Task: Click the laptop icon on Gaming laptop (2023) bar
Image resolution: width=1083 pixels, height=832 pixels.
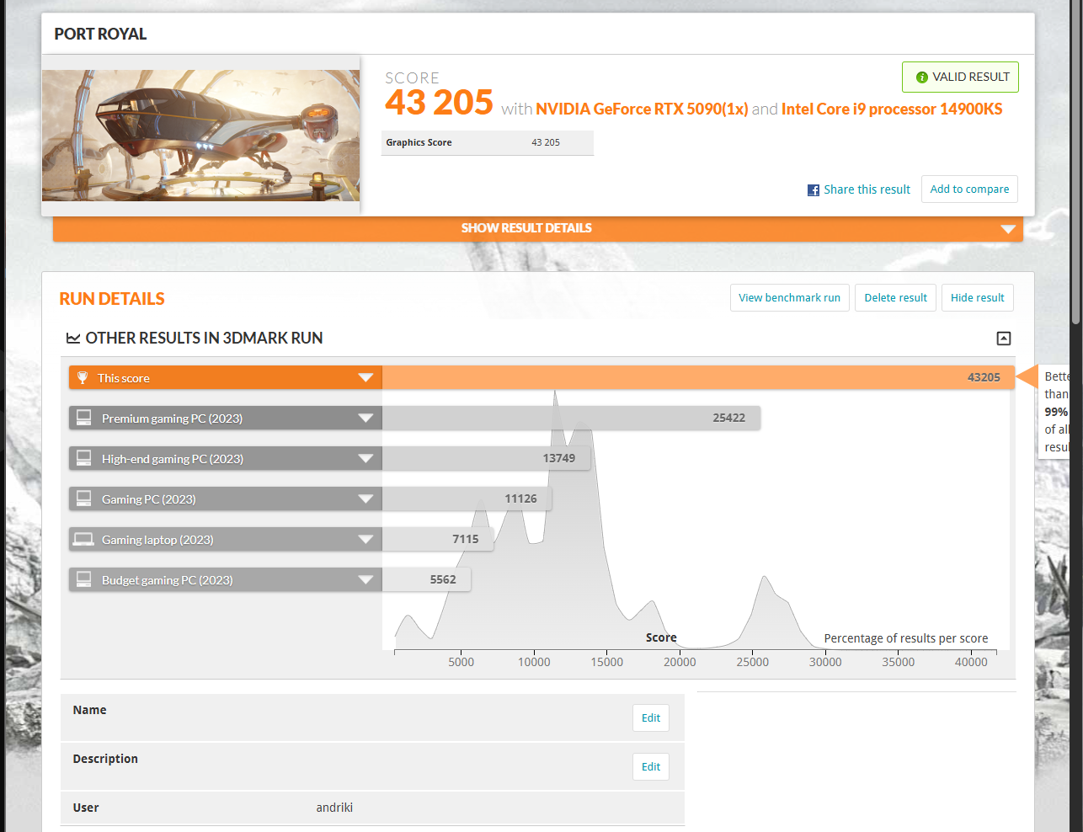Action: pyautogui.click(x=83, y=538)
